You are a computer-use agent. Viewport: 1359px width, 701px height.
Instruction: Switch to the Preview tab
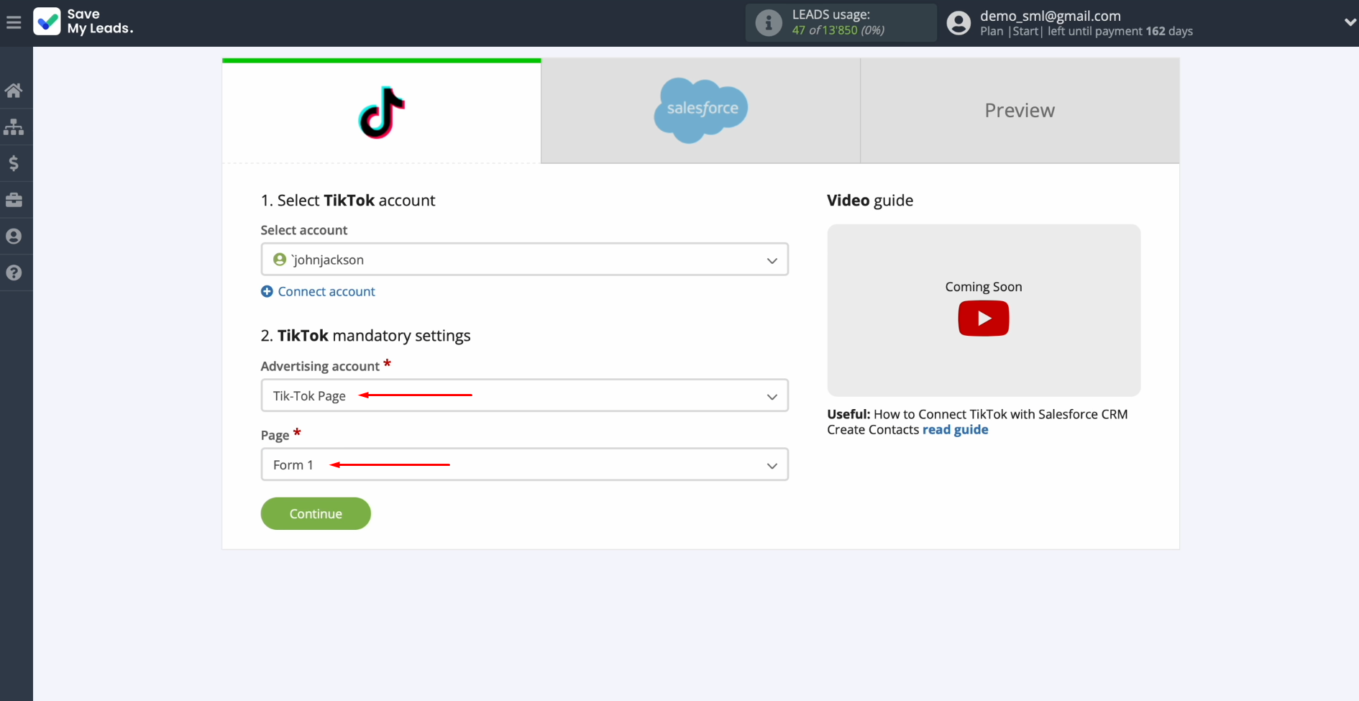tap(1020, 111)
